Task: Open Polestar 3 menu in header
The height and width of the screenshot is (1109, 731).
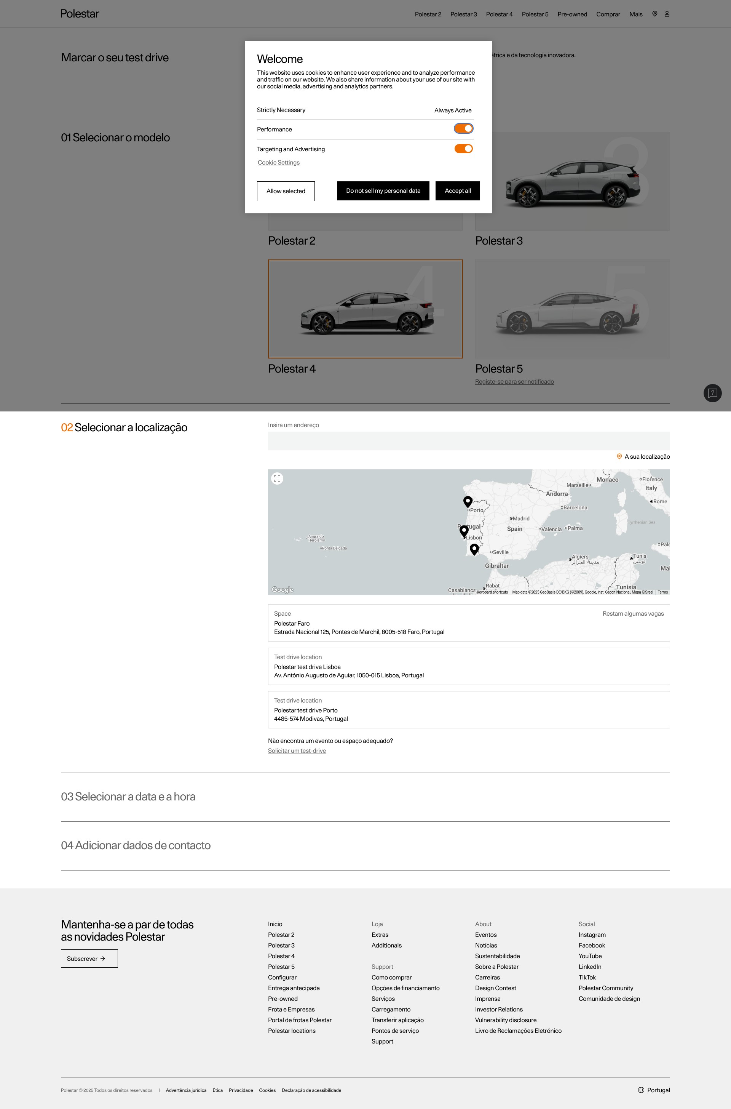Action: click(x=463, y=14)
